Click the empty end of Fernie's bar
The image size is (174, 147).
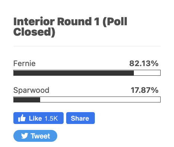pos(147,73)
